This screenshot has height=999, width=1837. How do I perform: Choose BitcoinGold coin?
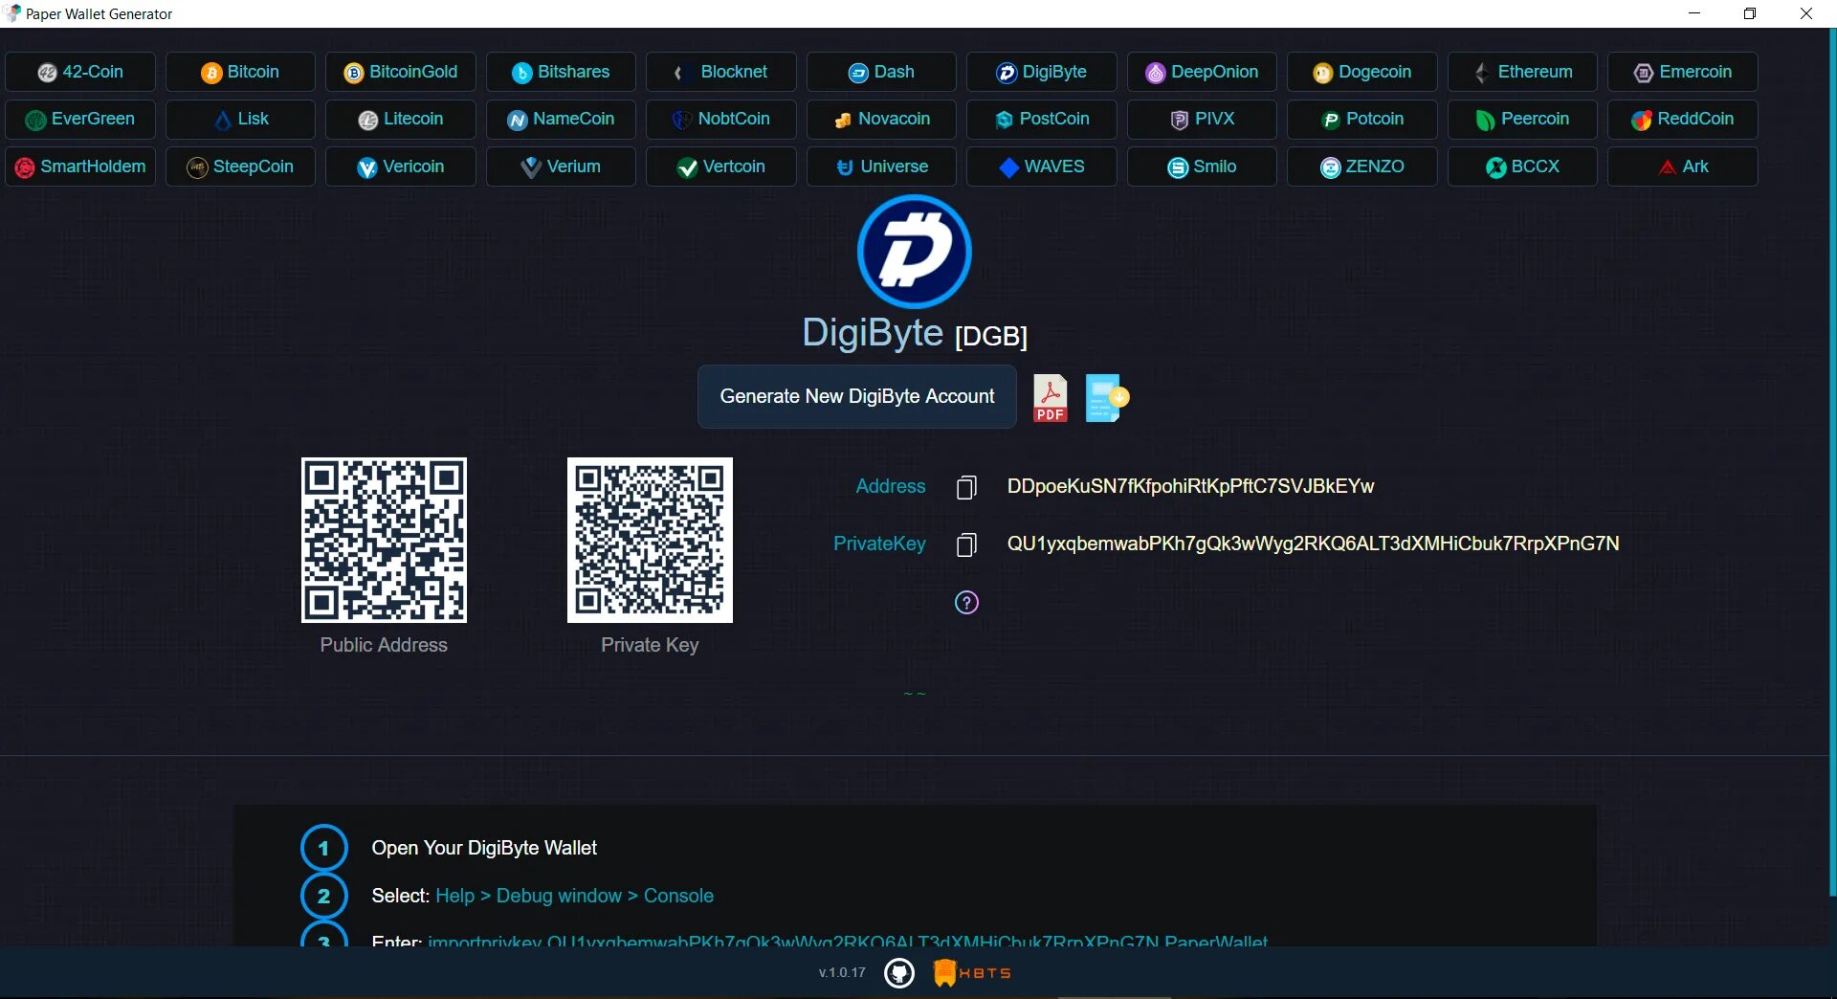click(401, 72)
